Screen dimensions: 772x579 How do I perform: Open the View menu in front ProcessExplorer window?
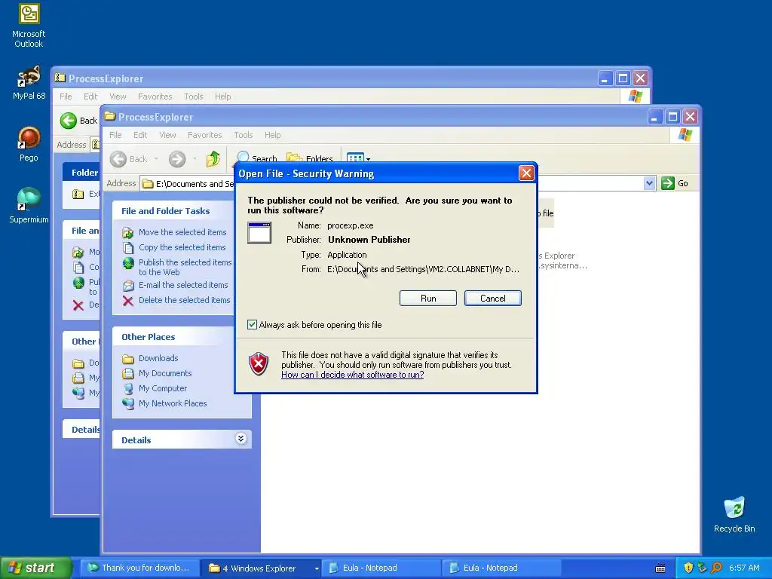click(x=167, y=135)
